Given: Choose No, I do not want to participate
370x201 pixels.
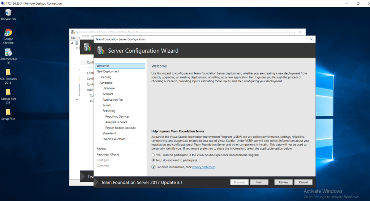Looking at the screenshot, I should click(x=153, y=160).
